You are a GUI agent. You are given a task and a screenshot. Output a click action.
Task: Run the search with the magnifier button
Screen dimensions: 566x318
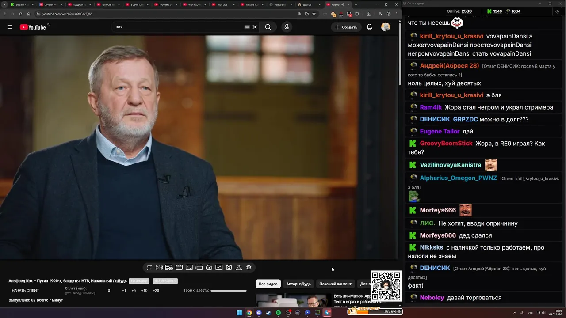pyautogui.click(x=268, y=27)
